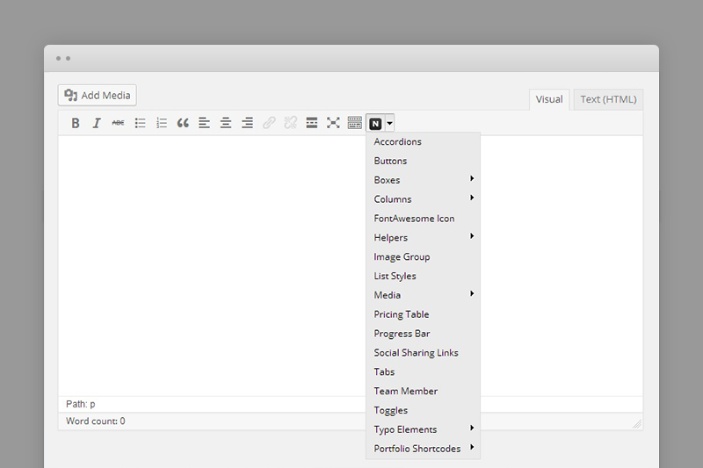Click the Add Media button
Screen dimensions: 703x468
click(x=98, y=96)
